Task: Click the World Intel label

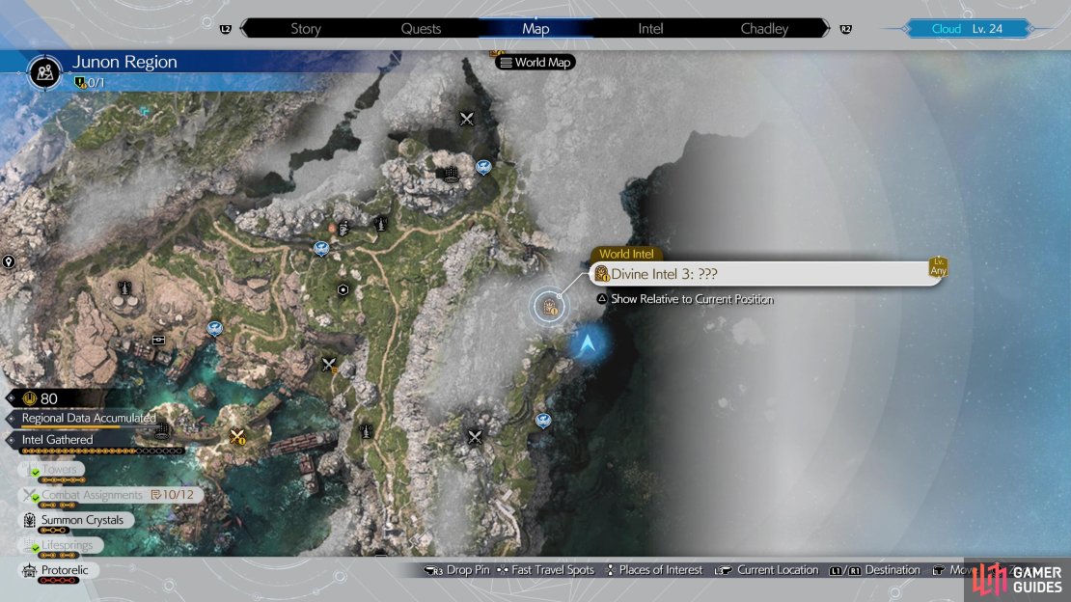Action: tap(626, 254)
